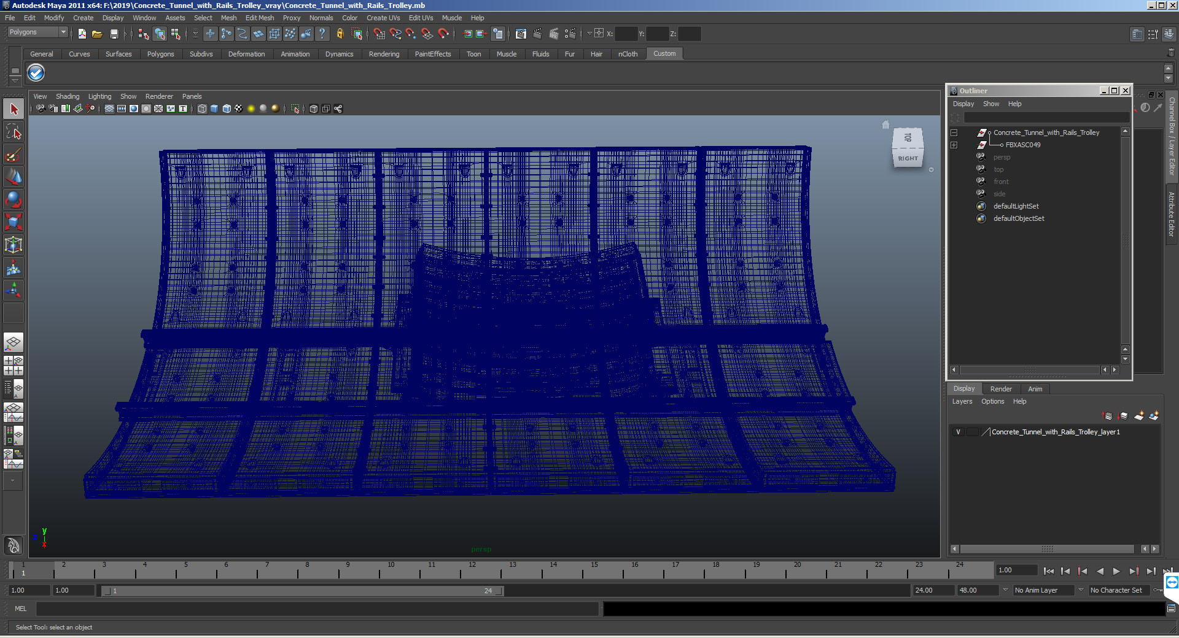Screen dimensions: 1179x638
Task: Switch to four view layout
Action: 14,366
